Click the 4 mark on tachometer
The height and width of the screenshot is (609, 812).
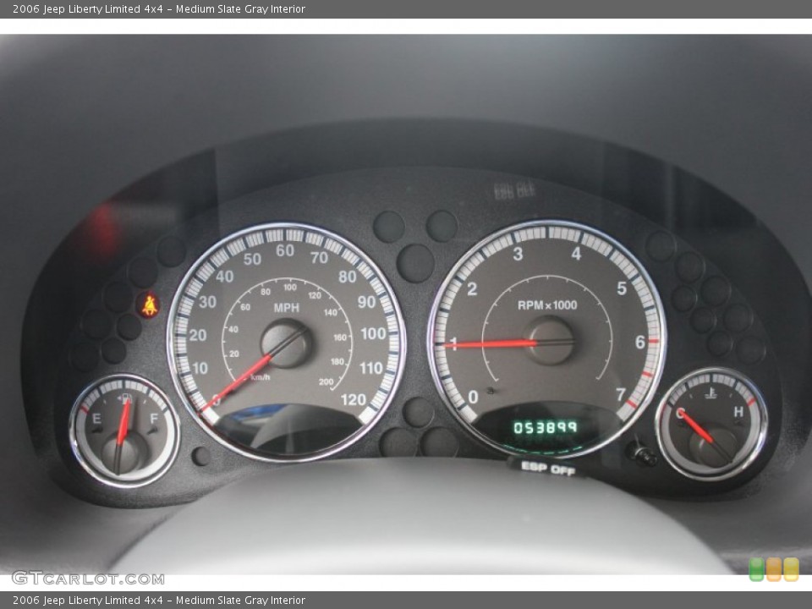[576, 254]
